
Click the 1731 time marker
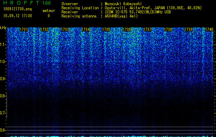click(24, 29)
